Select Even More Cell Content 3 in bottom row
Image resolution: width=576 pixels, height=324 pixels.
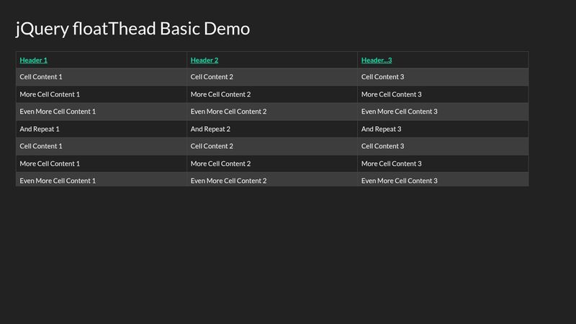click(399, 181)
